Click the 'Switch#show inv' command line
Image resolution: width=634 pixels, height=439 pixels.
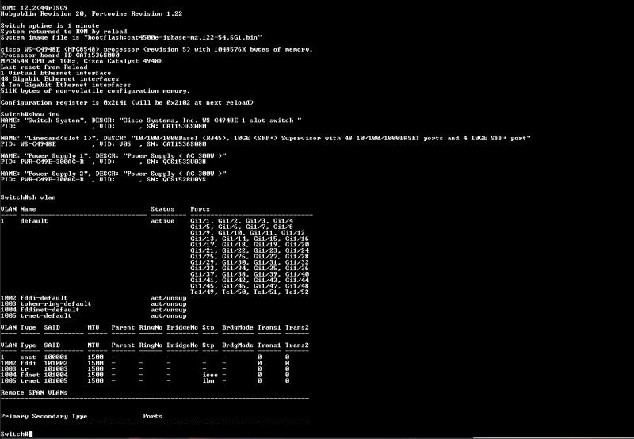(x=30, y=114)
